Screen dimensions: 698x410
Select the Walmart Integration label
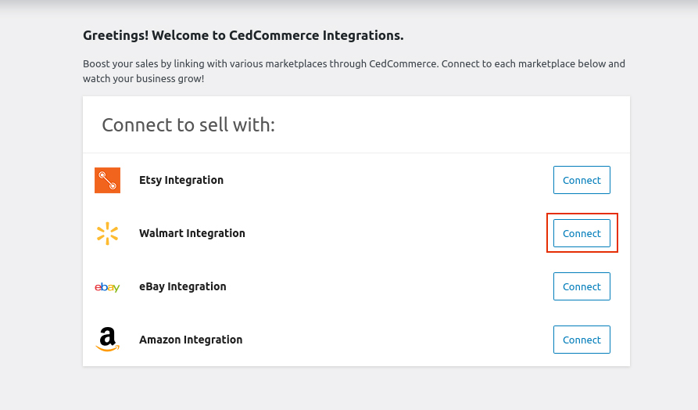click(x=192, y=233)
